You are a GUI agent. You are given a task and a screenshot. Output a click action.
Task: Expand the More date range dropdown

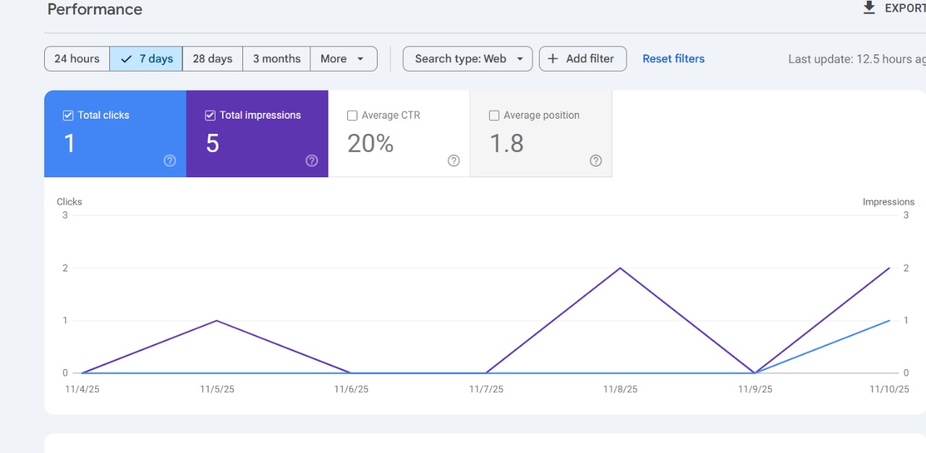tap(343, 59)
